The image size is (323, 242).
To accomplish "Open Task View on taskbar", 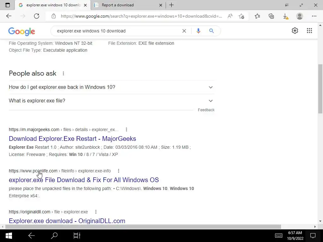I will pyautogui.click(x=77, y=236).
